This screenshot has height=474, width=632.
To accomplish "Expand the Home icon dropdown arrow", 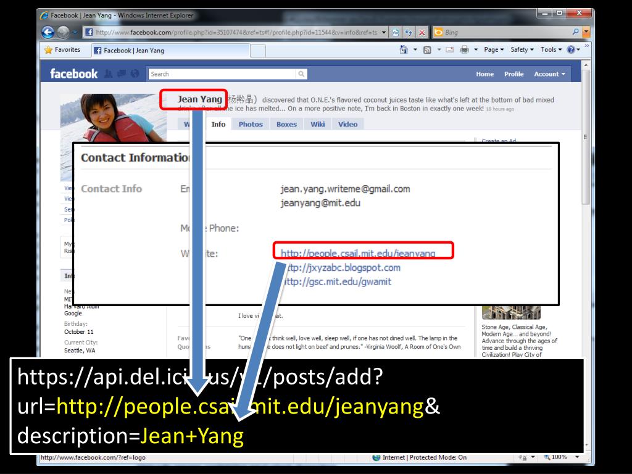I will tap(415, 49).
